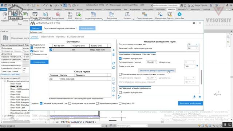Screen dimensions: 233x131
Task: Click the refresh-clock icon beside walls-in-group table
Action: pos(114,83)
